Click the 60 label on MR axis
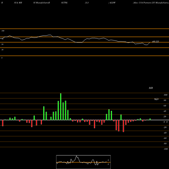Screen dimensions: 169x169 165,106
